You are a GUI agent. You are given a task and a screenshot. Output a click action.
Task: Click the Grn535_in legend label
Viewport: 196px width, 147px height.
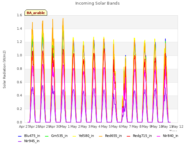59,136
